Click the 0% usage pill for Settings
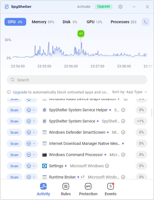Image resolution: width=154 pixels, height=200 pixels. (x=141, y=166)
